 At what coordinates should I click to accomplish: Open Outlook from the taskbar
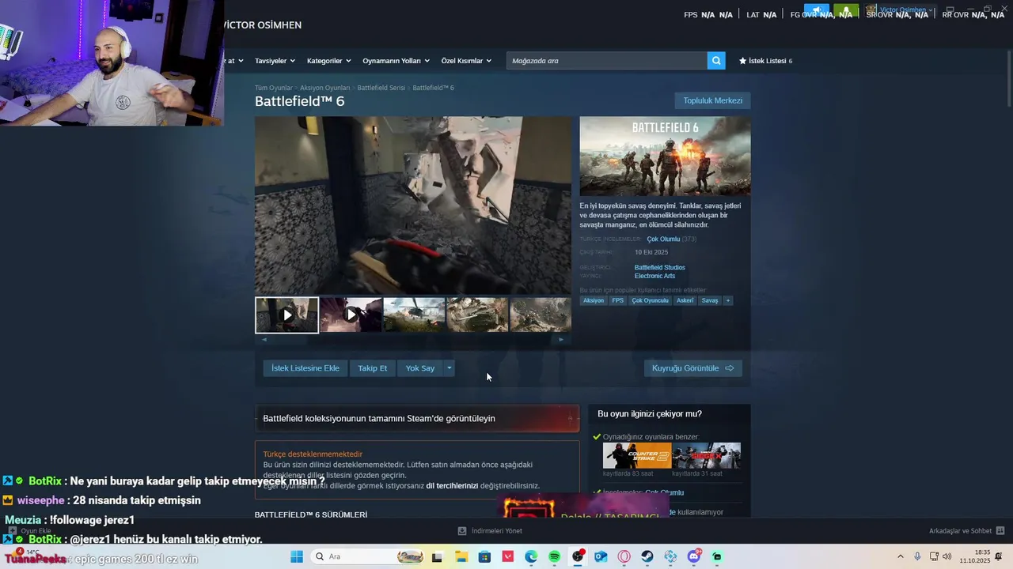click(601, 557)
